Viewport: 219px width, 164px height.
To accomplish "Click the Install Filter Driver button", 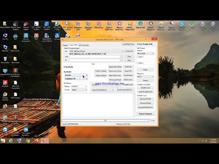I will click(x=128, y=44).
